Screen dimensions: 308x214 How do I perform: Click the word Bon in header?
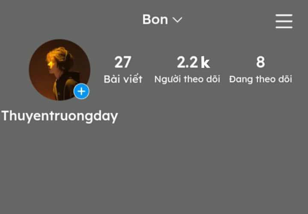tap(155, 19)
